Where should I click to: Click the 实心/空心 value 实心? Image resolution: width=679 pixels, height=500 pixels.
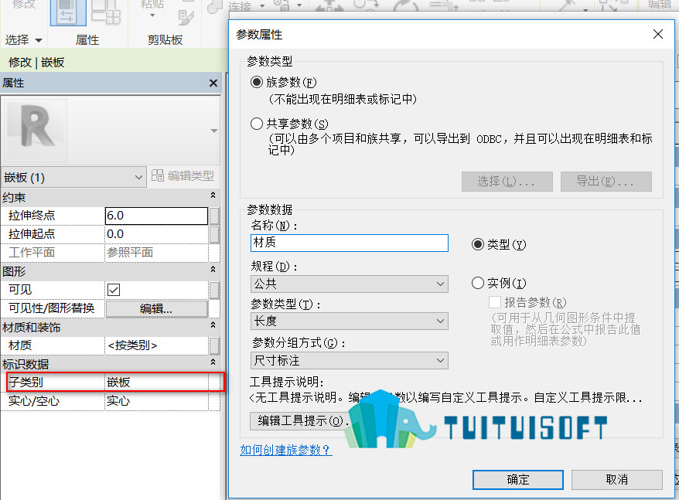tap(156, 401)
